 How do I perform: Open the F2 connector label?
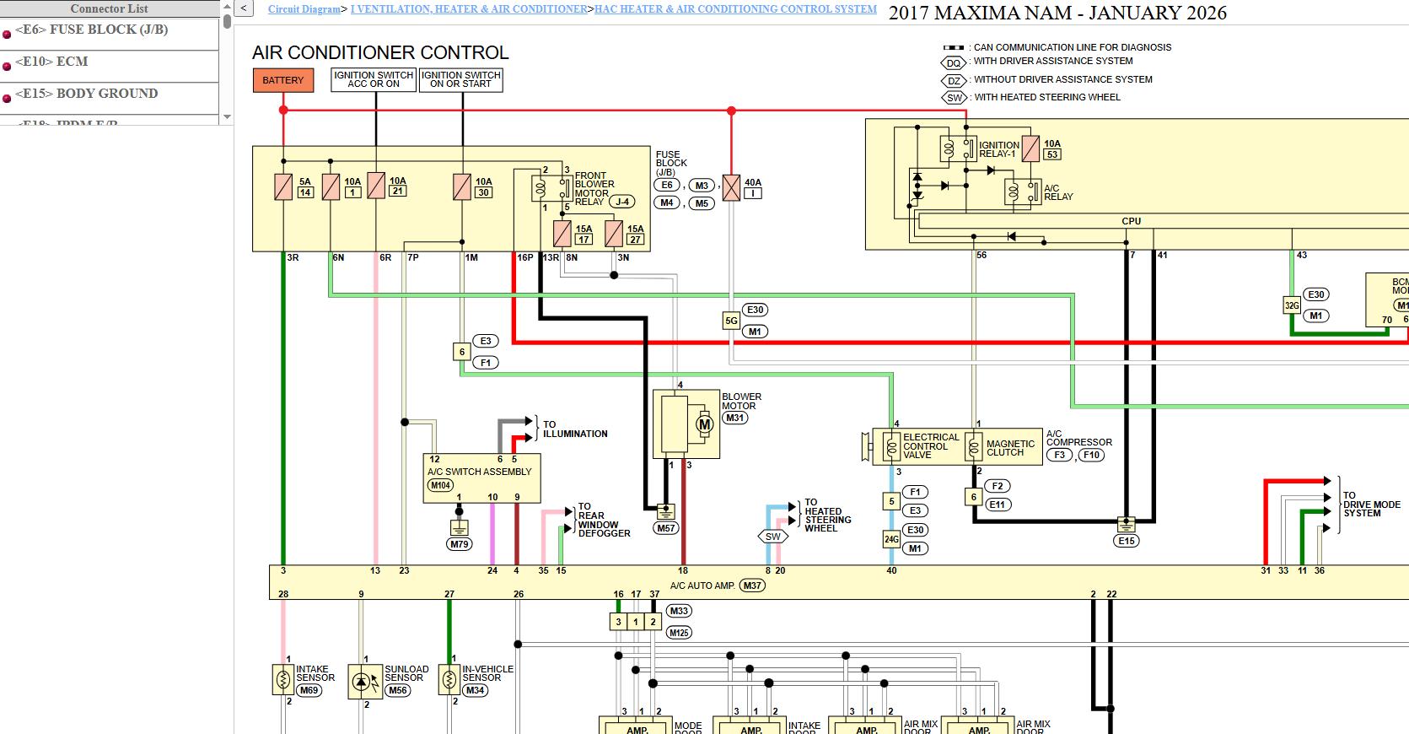click(x=998, y=486)
